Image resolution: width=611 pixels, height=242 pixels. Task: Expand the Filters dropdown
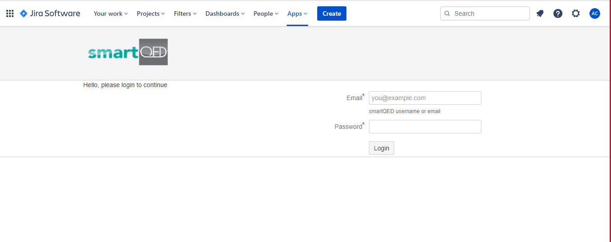pyautogui.click(x=185, y=13)
